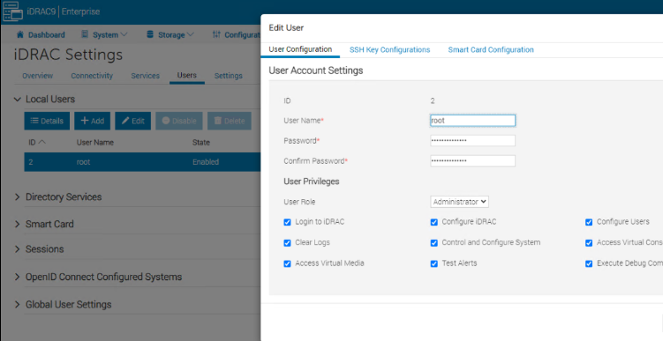The width and height of the screenshot is (663, 341).
Task: Open the Storage dropdown menu
Action: (170, 34)
